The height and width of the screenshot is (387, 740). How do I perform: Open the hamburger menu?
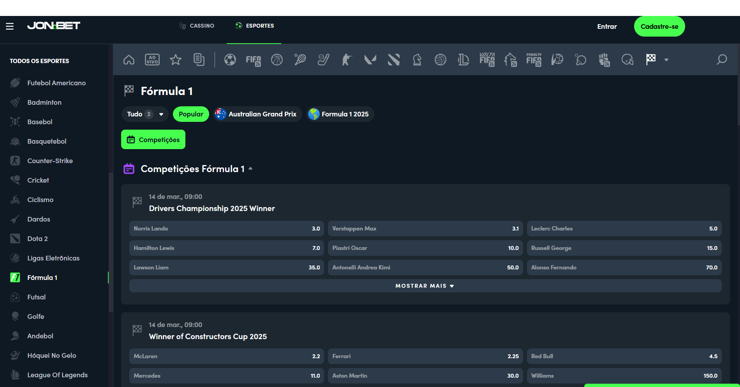pos(10,26)
